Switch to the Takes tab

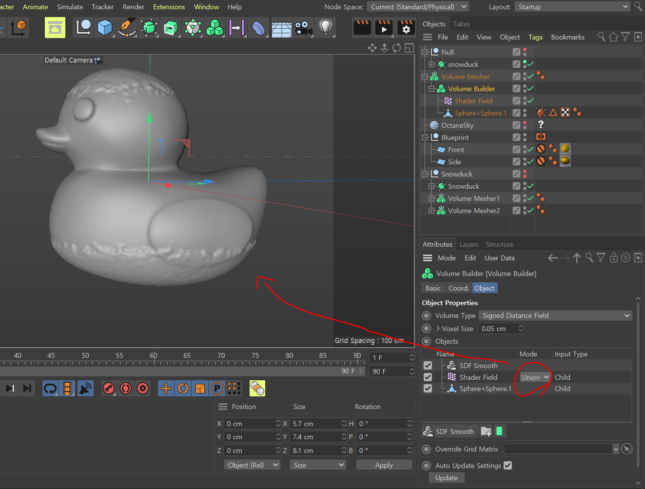click(x=461, y=24)
